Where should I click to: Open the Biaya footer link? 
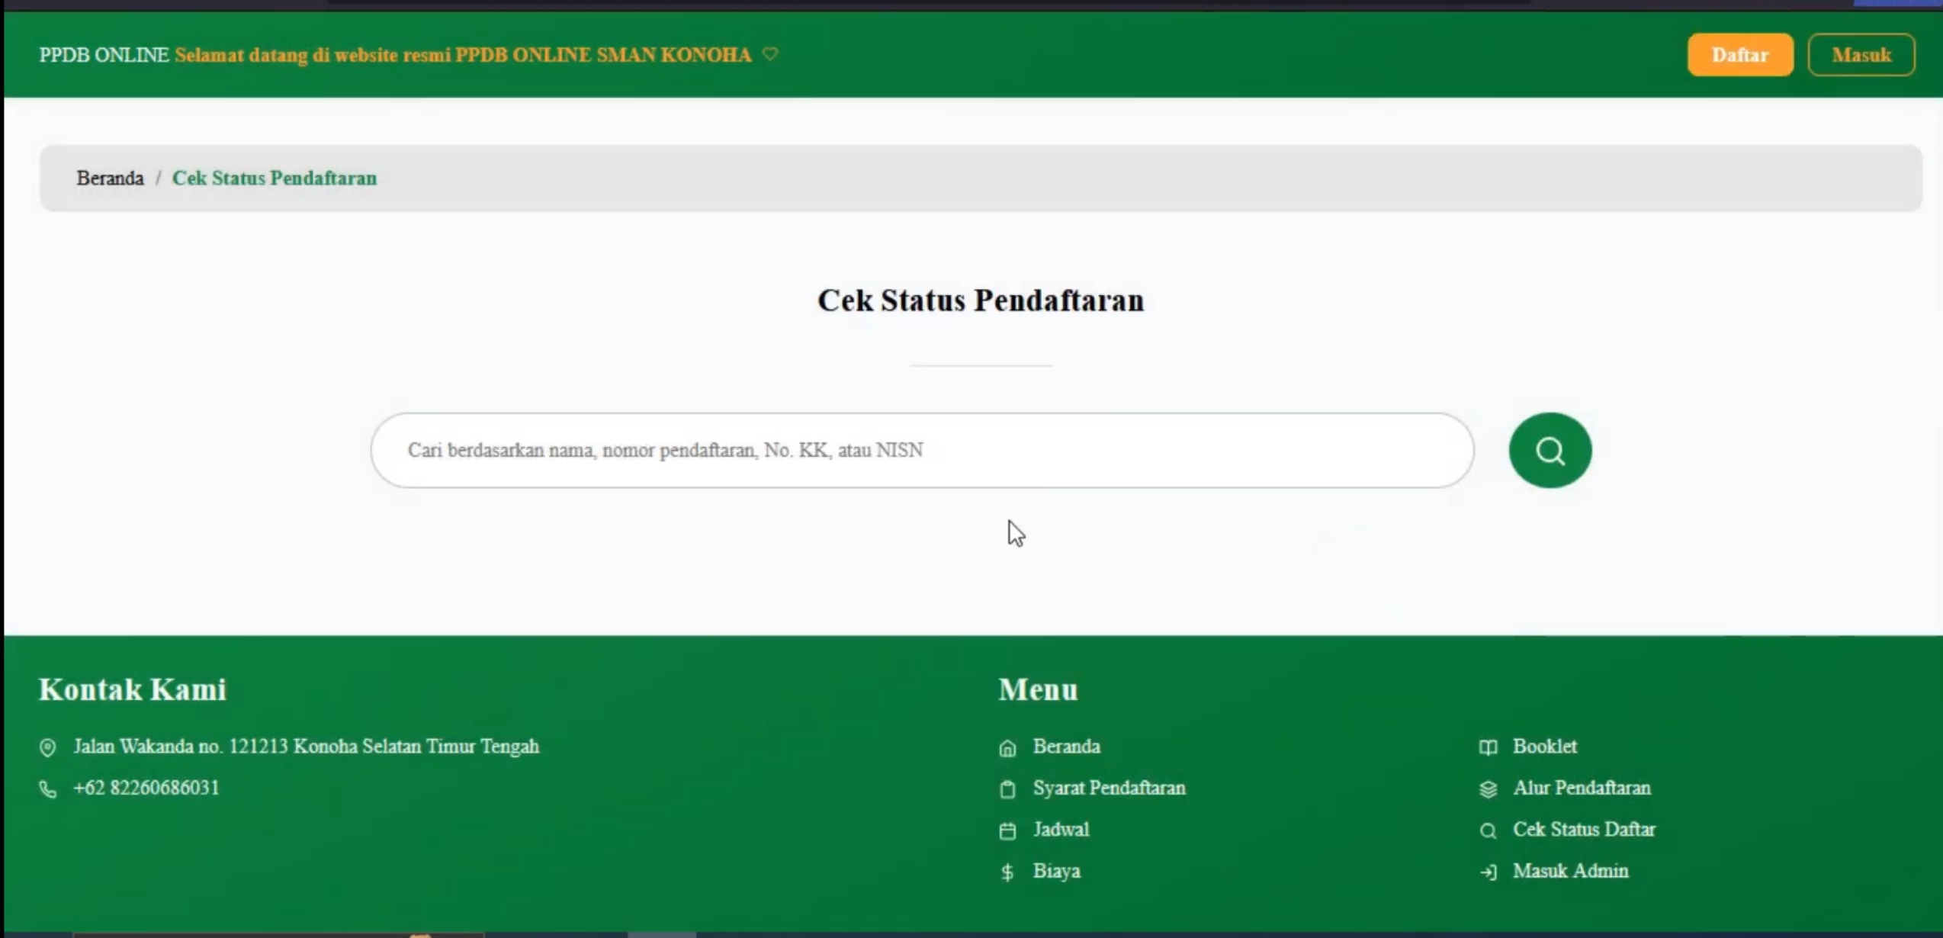click(x=1056, y=871)
